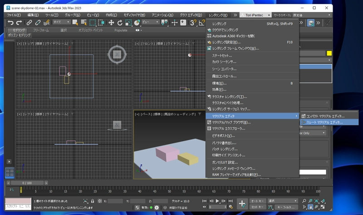Open the ワークスペース 既定値 dropdown
Screen dimensions: 363x215
[312, 15]
